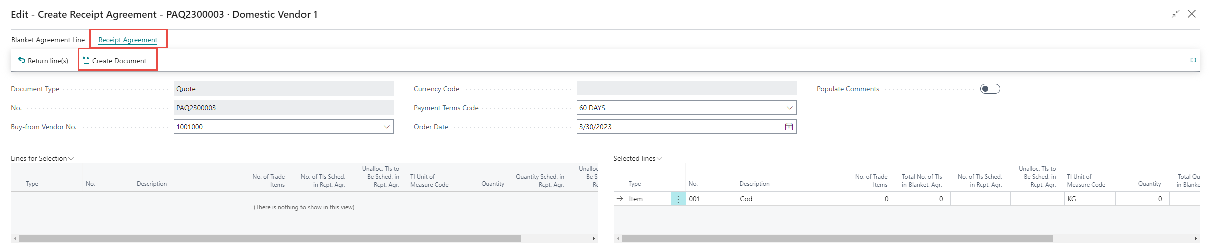
Task: Click the Create Document page icon
Action: click(86, 60)
